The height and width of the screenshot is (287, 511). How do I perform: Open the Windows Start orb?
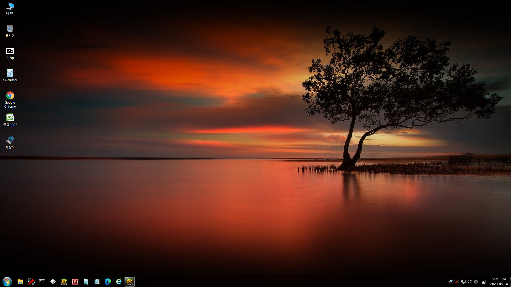point(7,282)
